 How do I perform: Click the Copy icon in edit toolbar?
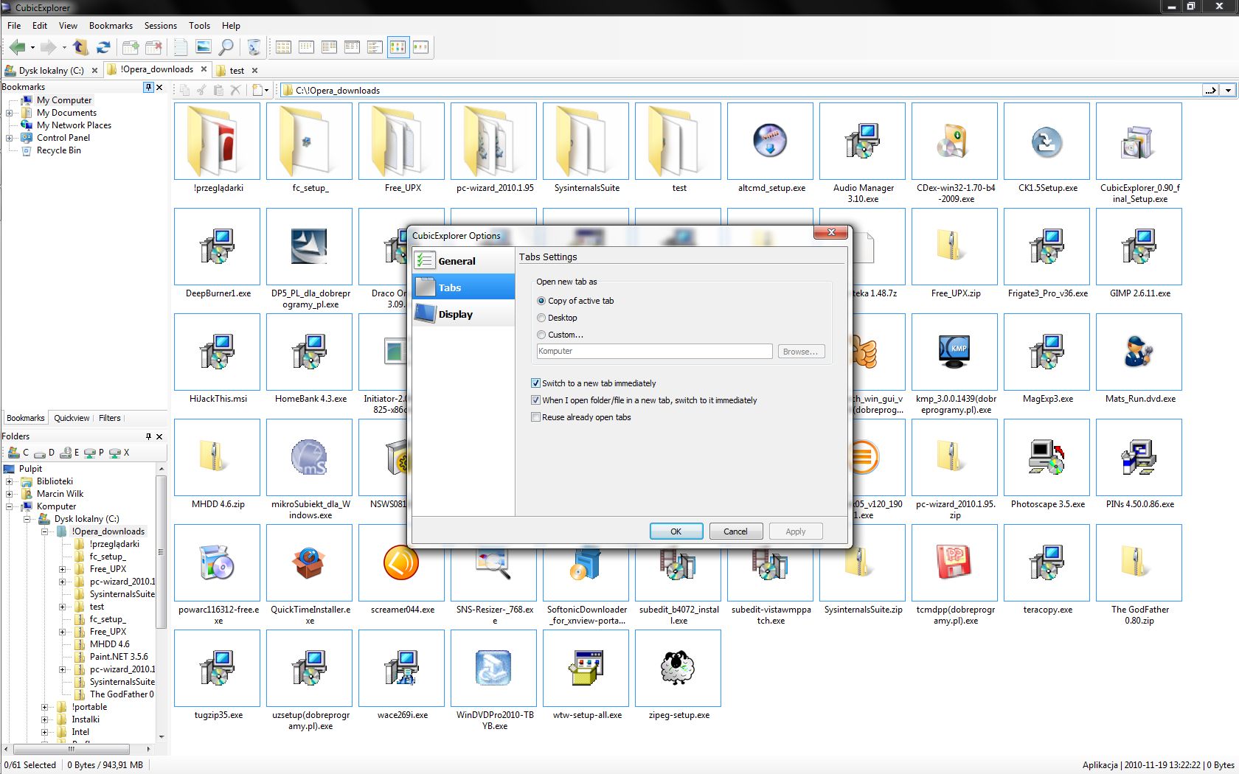[184, 90]
